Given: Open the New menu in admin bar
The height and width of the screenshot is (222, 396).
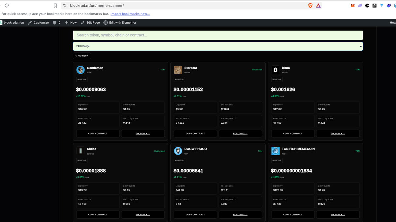Looking at the screenshot, I should [x=71, y=23].
